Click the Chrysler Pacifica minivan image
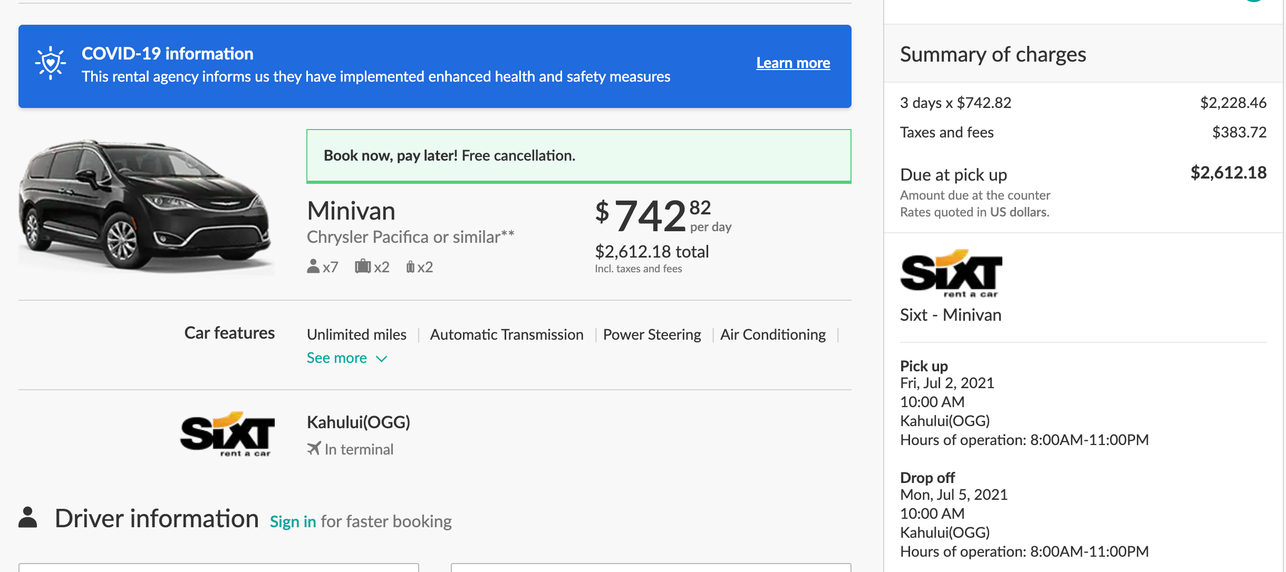 click(146, 204)
